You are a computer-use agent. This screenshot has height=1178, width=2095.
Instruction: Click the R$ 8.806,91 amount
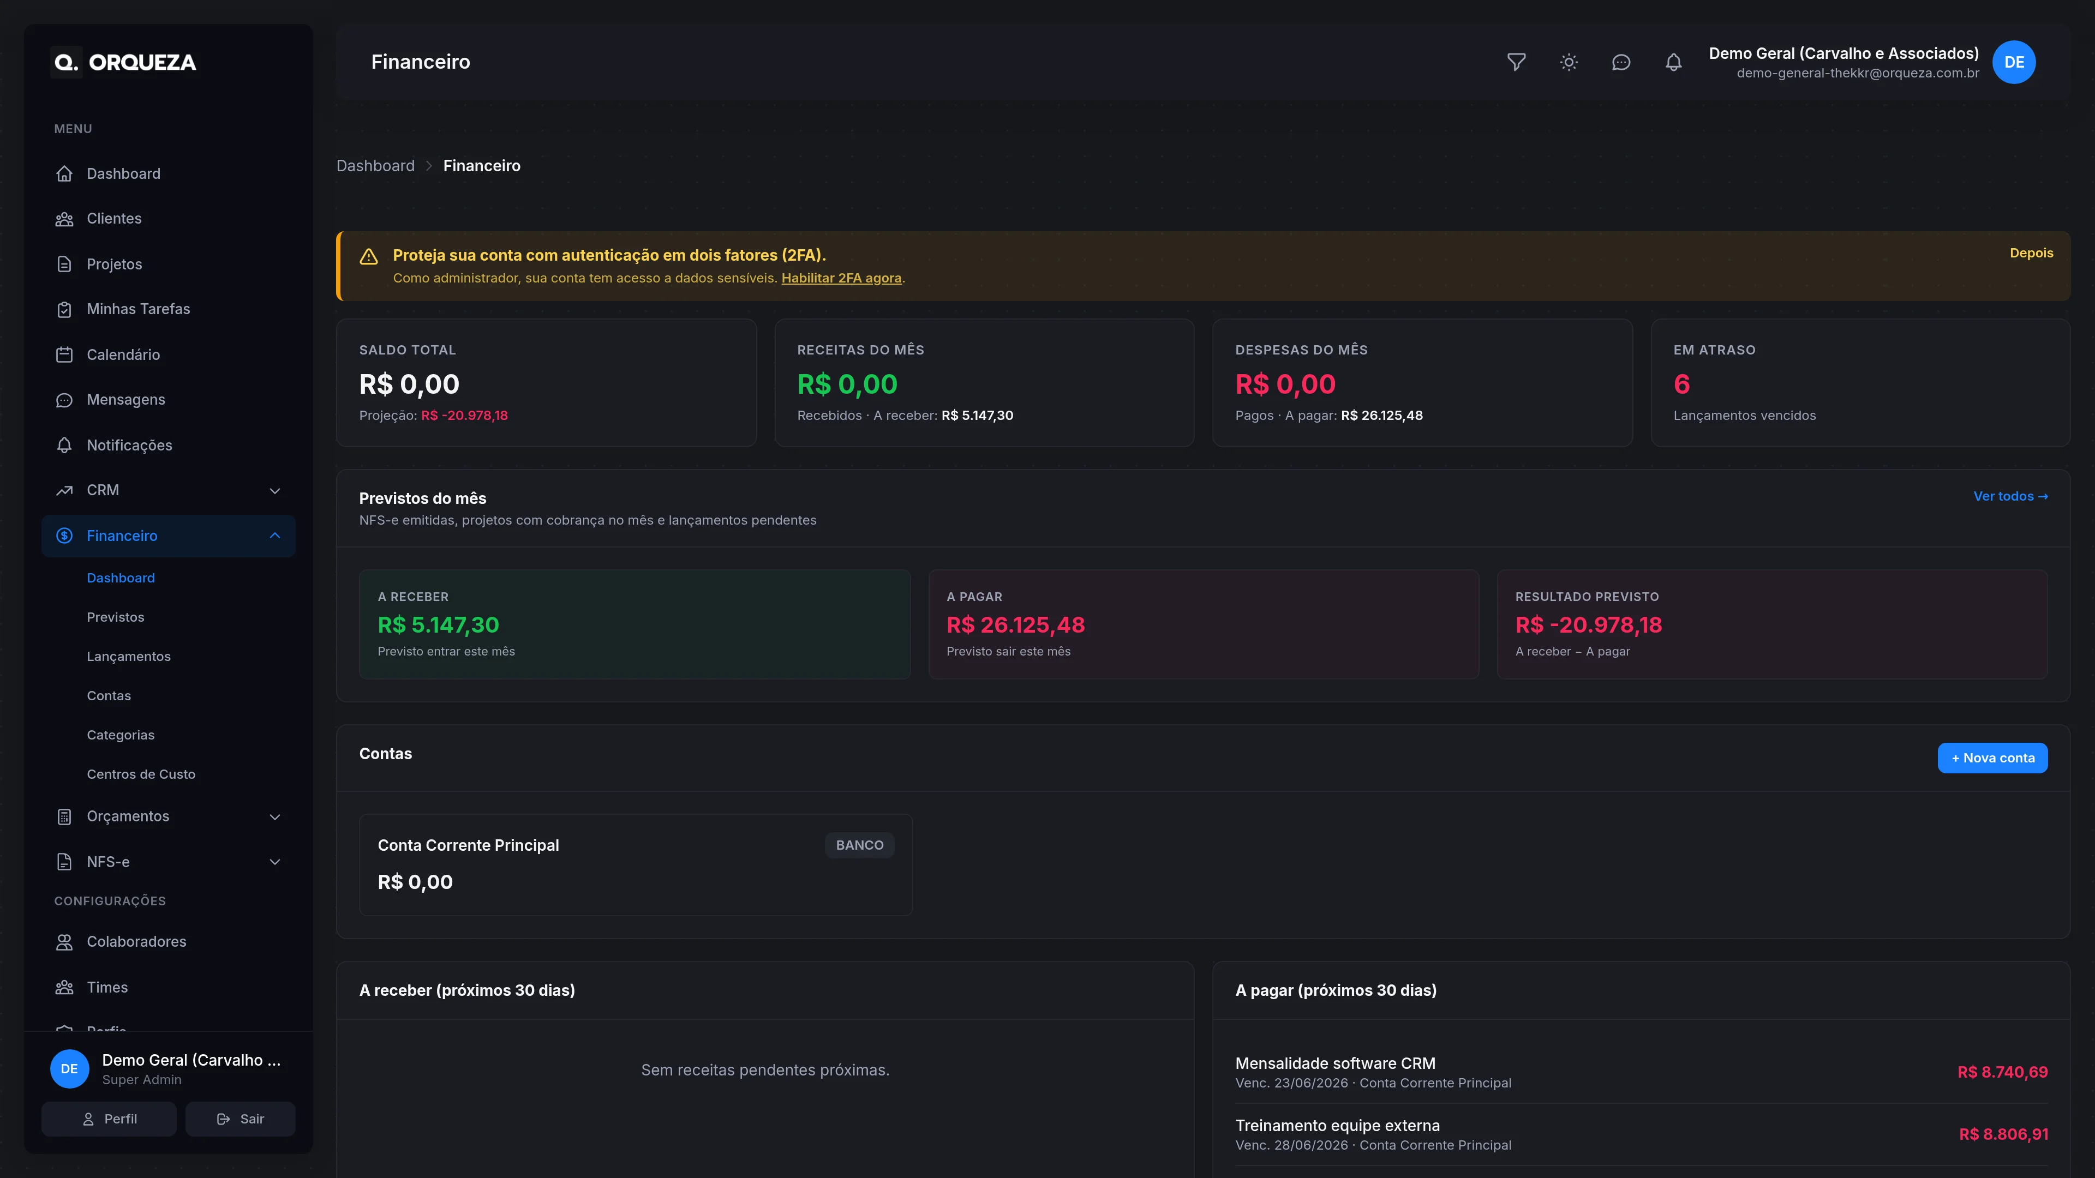(x=2003, y=1135)
